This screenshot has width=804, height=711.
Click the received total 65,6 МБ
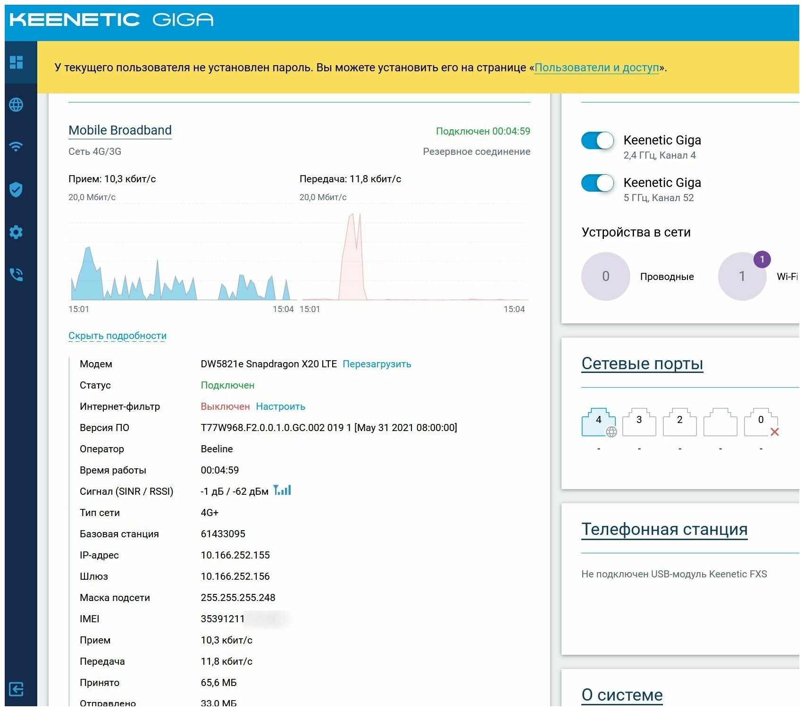[219, 683]
